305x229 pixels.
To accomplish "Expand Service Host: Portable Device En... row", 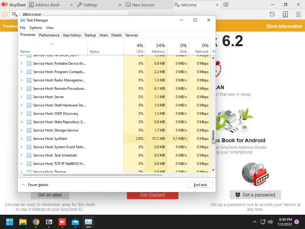I will click(x=21, y=64).
